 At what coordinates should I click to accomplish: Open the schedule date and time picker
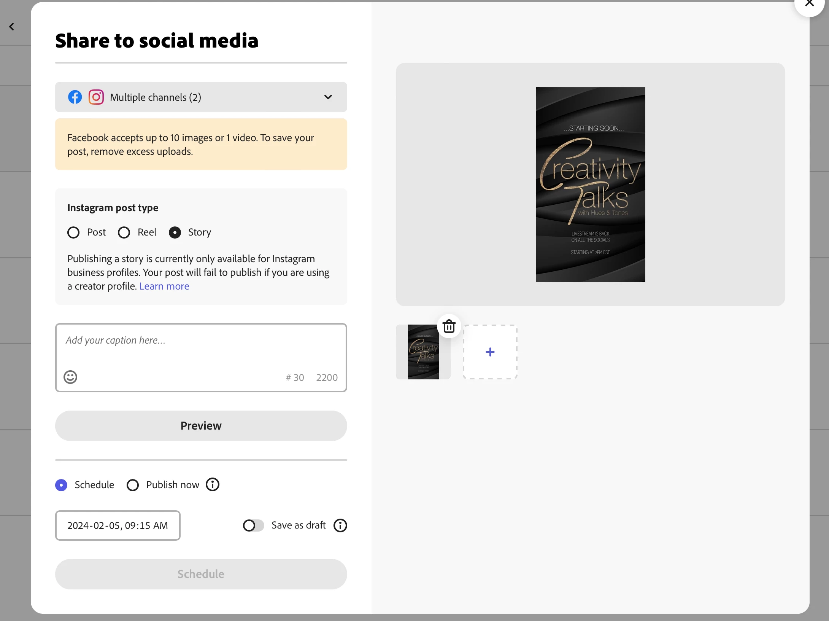118,525
